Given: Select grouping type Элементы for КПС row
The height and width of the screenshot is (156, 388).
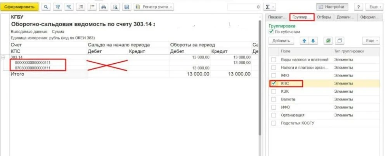Looking at the screenshot, I should click(x=343, y=83).
